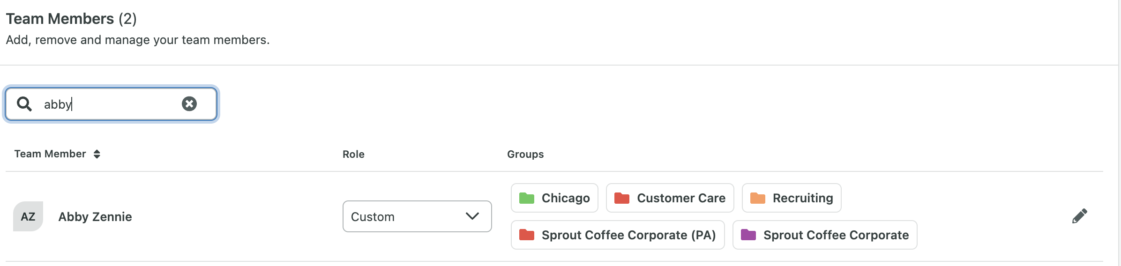Click the chevron arrow in the role dropdown
This screenshot has height=266, width=1121.
[x=472, y=216]
